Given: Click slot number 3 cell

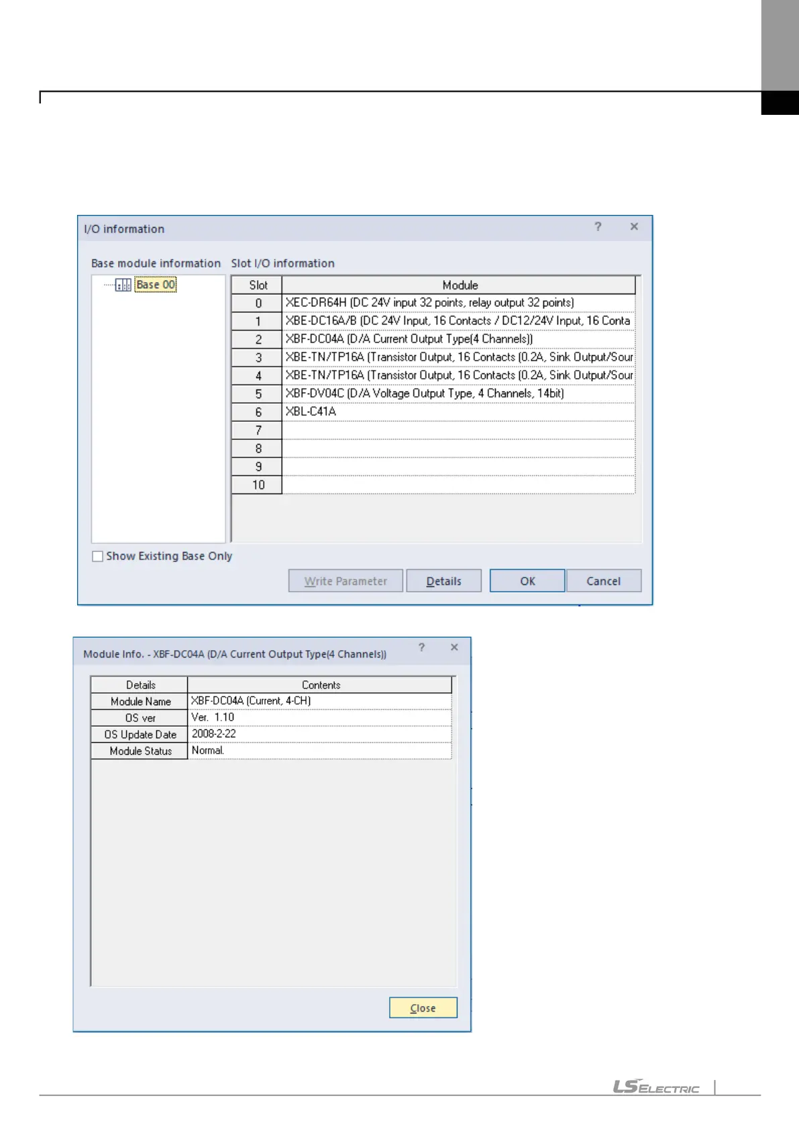Looking at the screenshot, I should point(258,357).
